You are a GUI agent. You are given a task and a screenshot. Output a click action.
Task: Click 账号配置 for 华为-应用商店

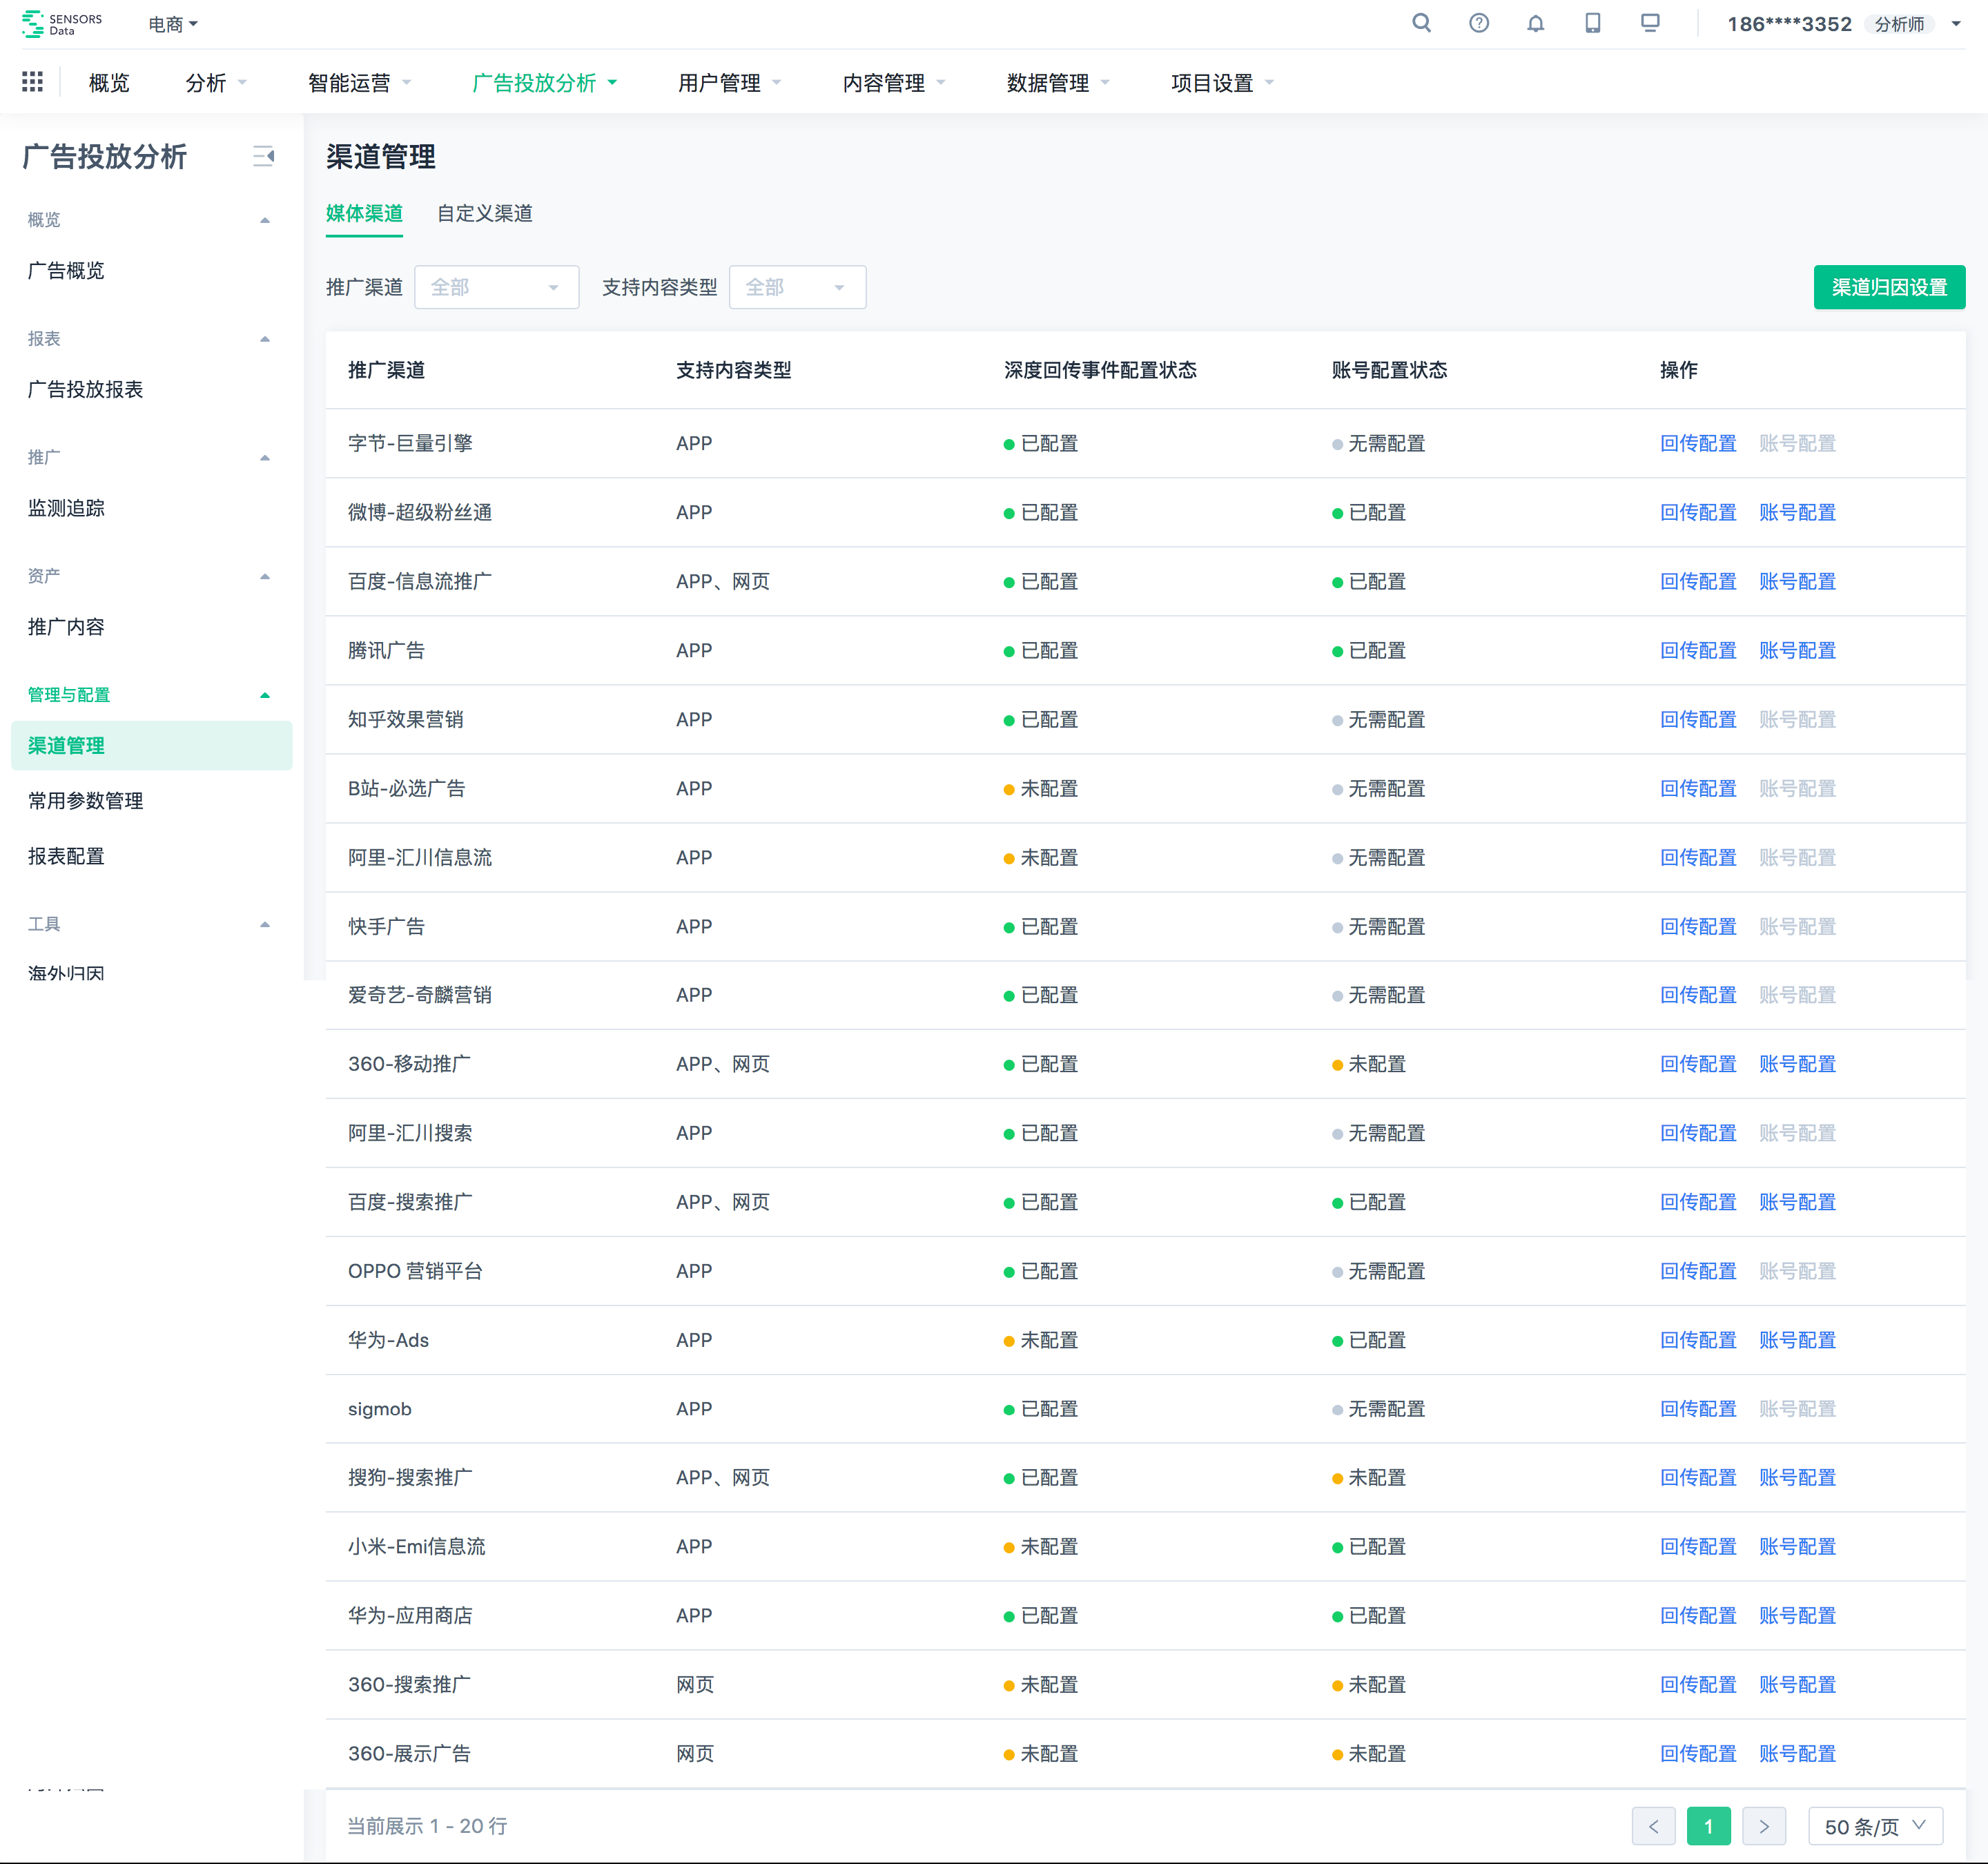[1797, 1616]
